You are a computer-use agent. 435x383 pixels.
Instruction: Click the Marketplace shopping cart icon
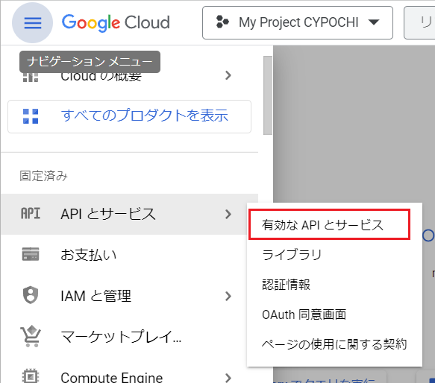click(31, 336)
